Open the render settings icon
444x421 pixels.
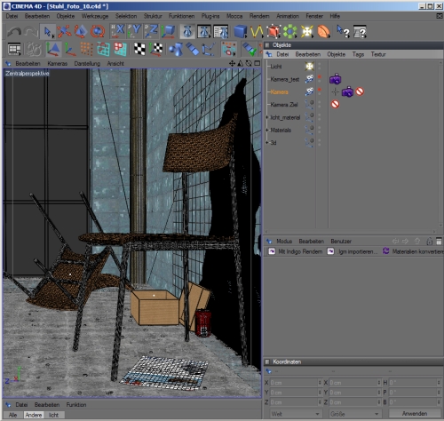pos(221,32)
